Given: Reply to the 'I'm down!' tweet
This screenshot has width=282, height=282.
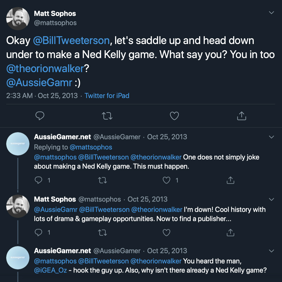Looking at the screenshot, I should coord(39,232).
